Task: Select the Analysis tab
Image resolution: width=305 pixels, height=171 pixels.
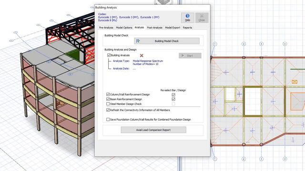Action: click(x=139, y=28)
